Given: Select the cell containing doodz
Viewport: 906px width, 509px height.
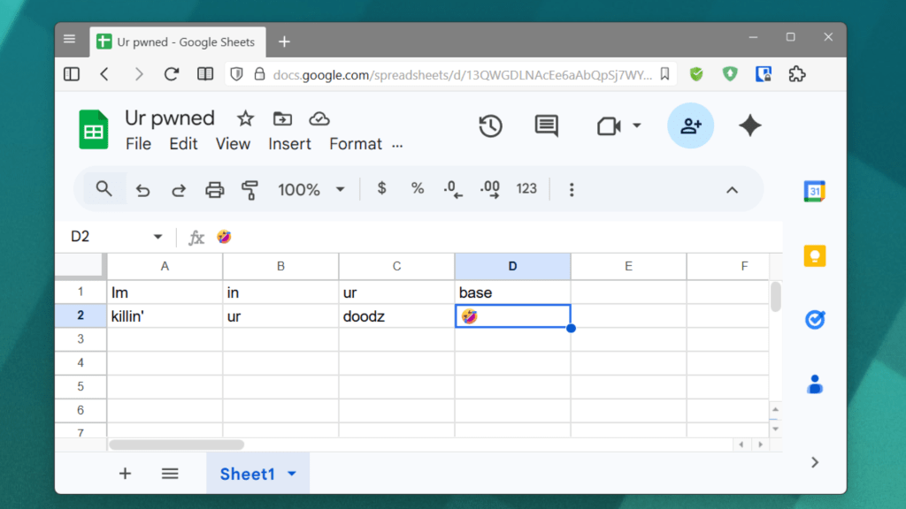Looking at the screenshot, I should [x=396, y=315].
